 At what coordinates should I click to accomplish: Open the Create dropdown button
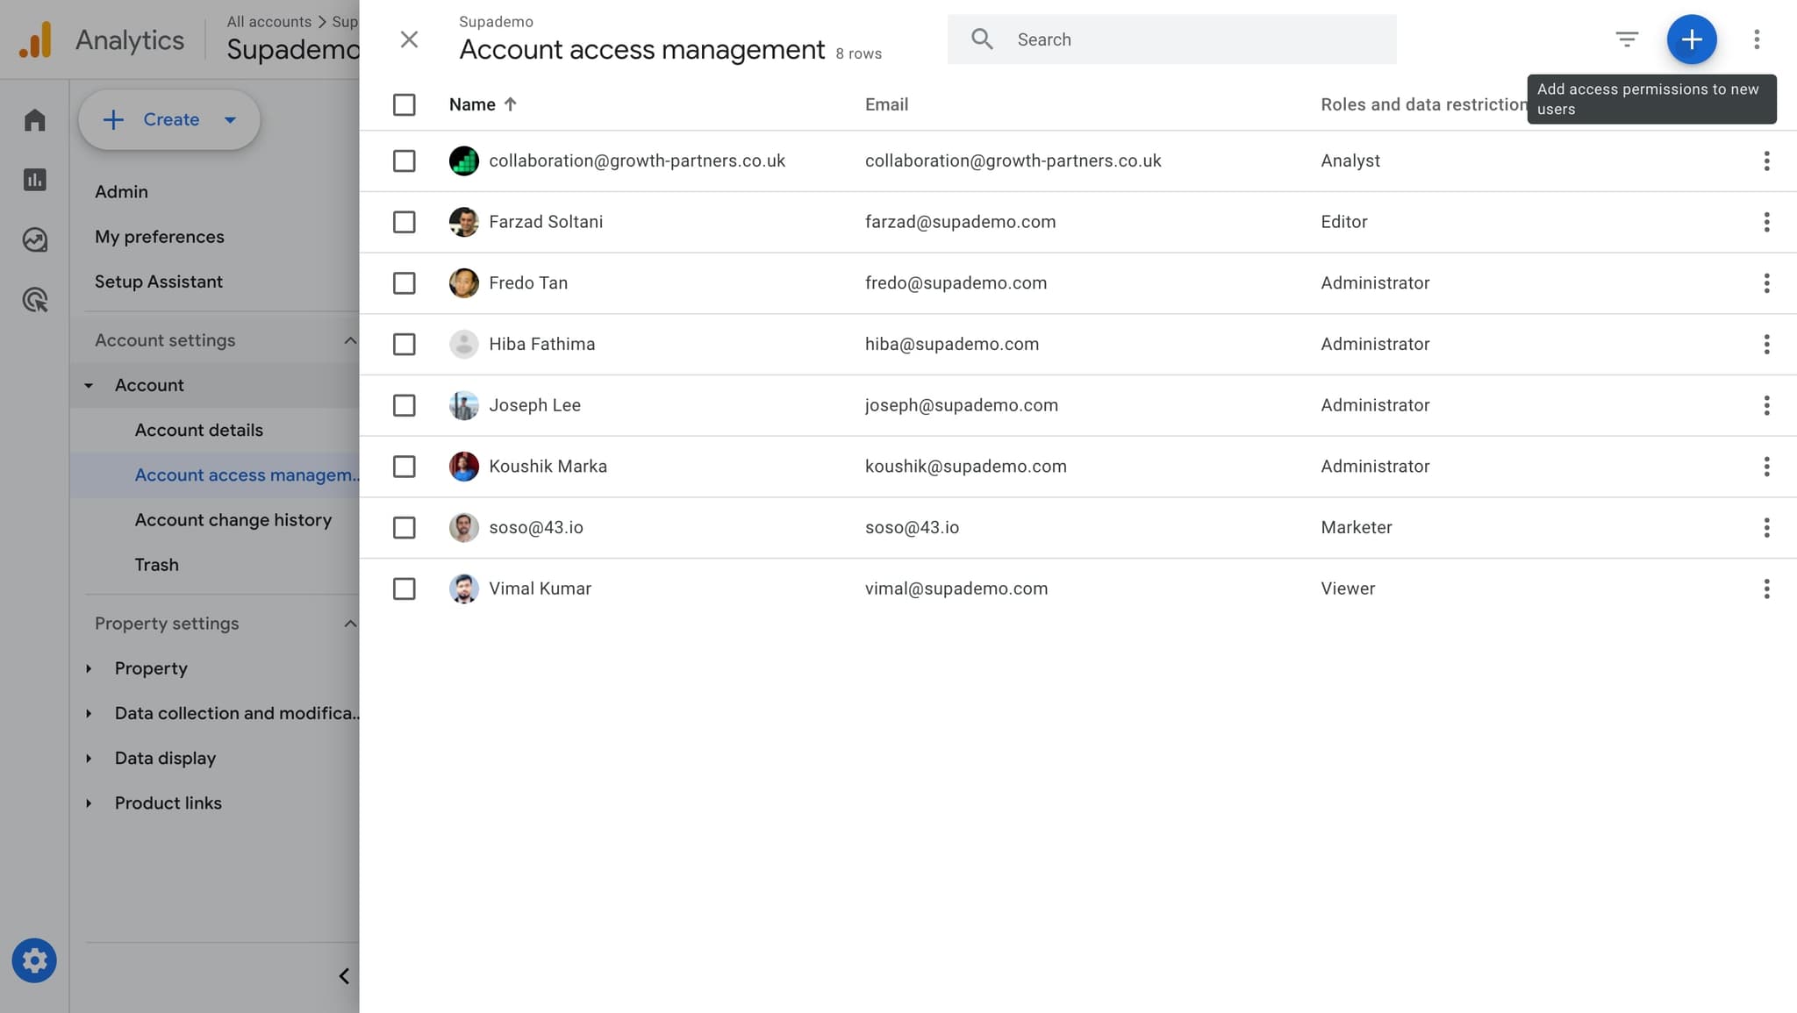169,119
